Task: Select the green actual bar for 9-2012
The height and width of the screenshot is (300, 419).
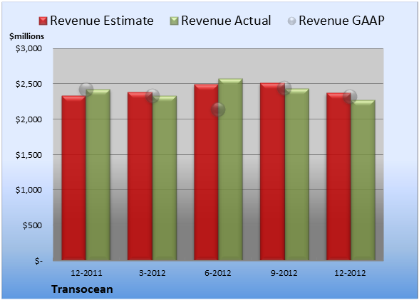Action: click(296, 174)
